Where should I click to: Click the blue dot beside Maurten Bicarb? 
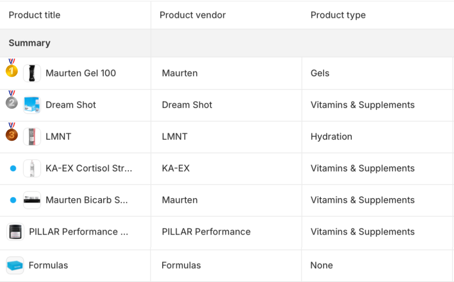(x=13, y=200)
